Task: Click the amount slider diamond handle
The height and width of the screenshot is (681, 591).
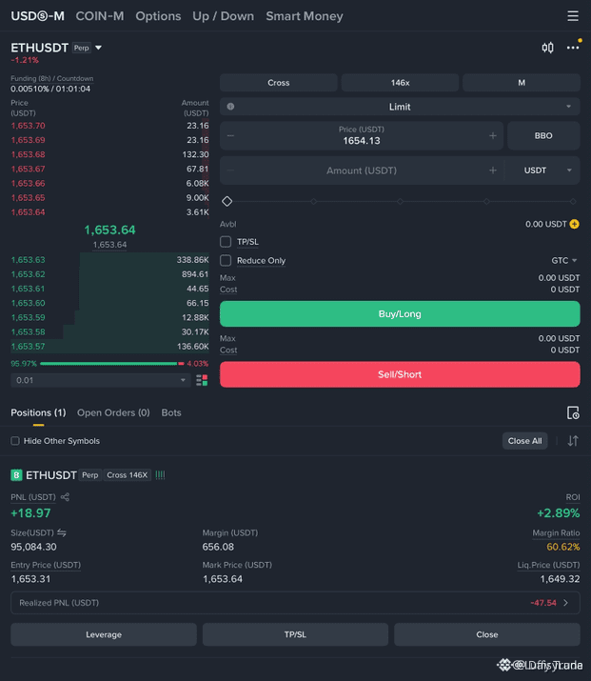Action: click(x=227, y=201)
